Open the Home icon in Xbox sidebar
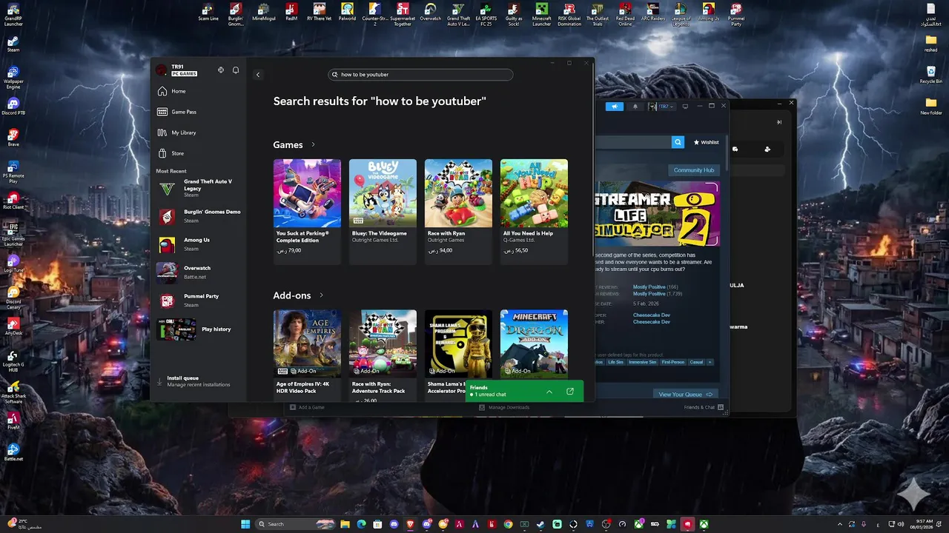Screen dimensions: 949x533 (x=162, y=91)
